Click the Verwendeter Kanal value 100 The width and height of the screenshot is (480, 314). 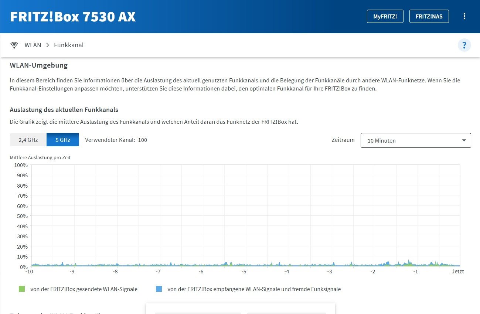[x=142, y=140]
